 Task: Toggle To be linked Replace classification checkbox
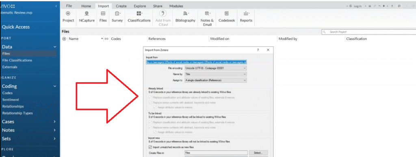(x=150, y=122)
